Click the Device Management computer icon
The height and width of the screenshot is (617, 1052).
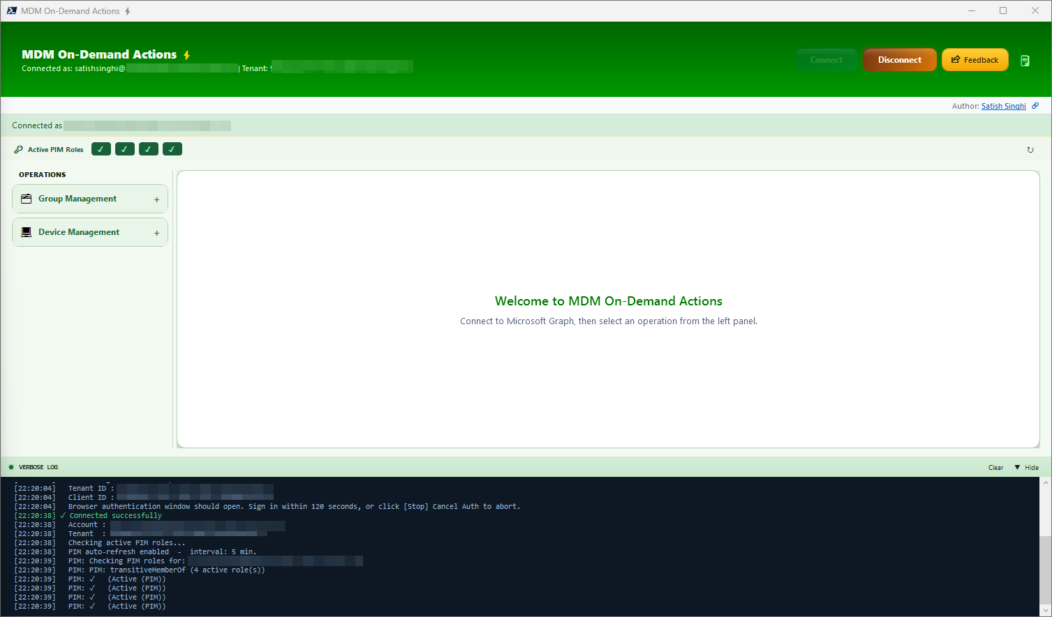click(27, 232)
